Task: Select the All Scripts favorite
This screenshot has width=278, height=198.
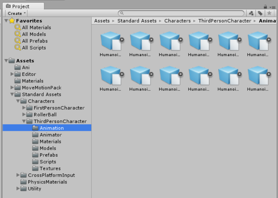Action: tap(34, 48)
